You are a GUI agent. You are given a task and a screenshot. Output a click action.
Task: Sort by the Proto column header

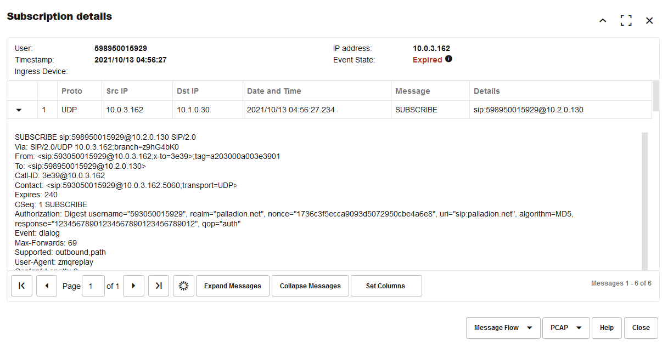pos(79,91)
